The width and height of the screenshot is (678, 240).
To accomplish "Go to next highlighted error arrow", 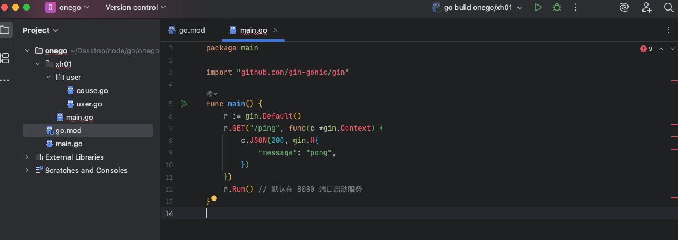I will [672, 49].
